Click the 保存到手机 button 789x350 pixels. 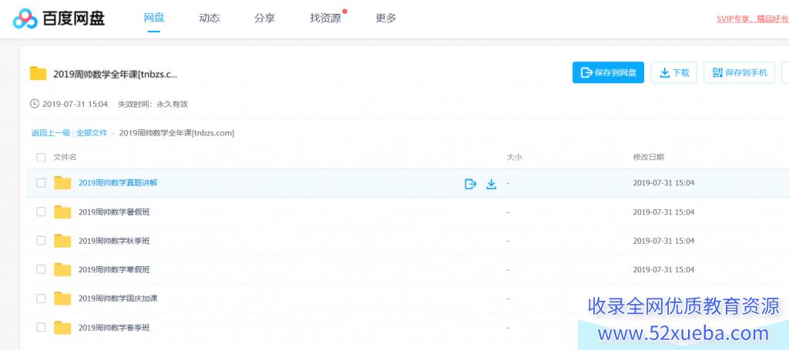(739, 73)
